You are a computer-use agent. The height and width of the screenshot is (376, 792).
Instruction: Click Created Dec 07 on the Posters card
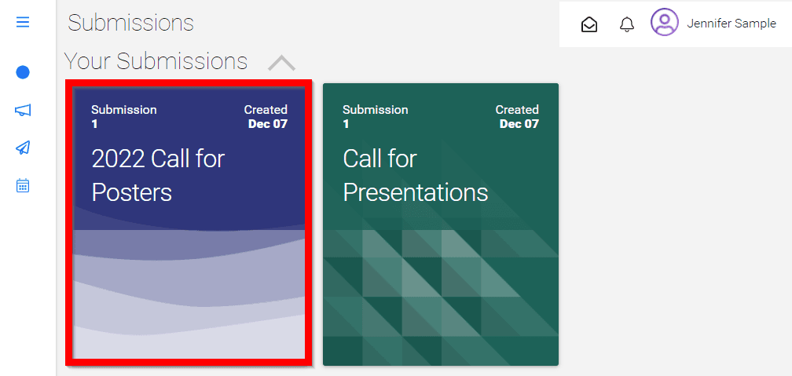(266, 117)
